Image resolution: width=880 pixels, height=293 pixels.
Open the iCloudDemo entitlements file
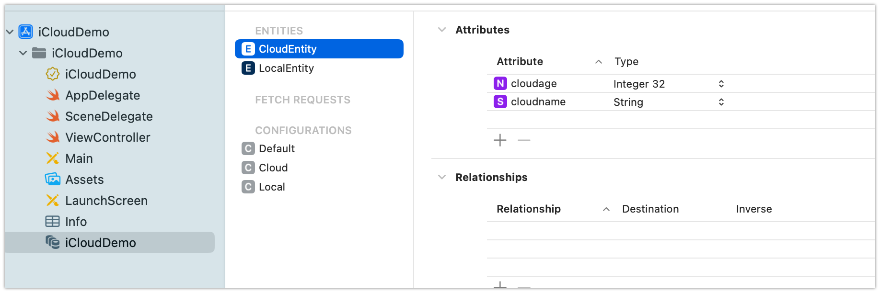point(100,74)
